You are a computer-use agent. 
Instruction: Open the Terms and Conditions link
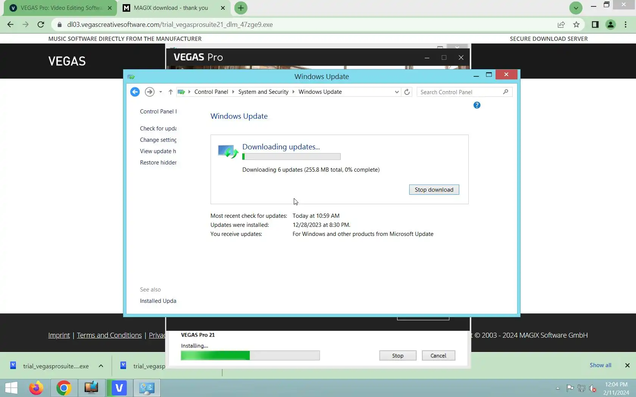(x=109, y=335)
